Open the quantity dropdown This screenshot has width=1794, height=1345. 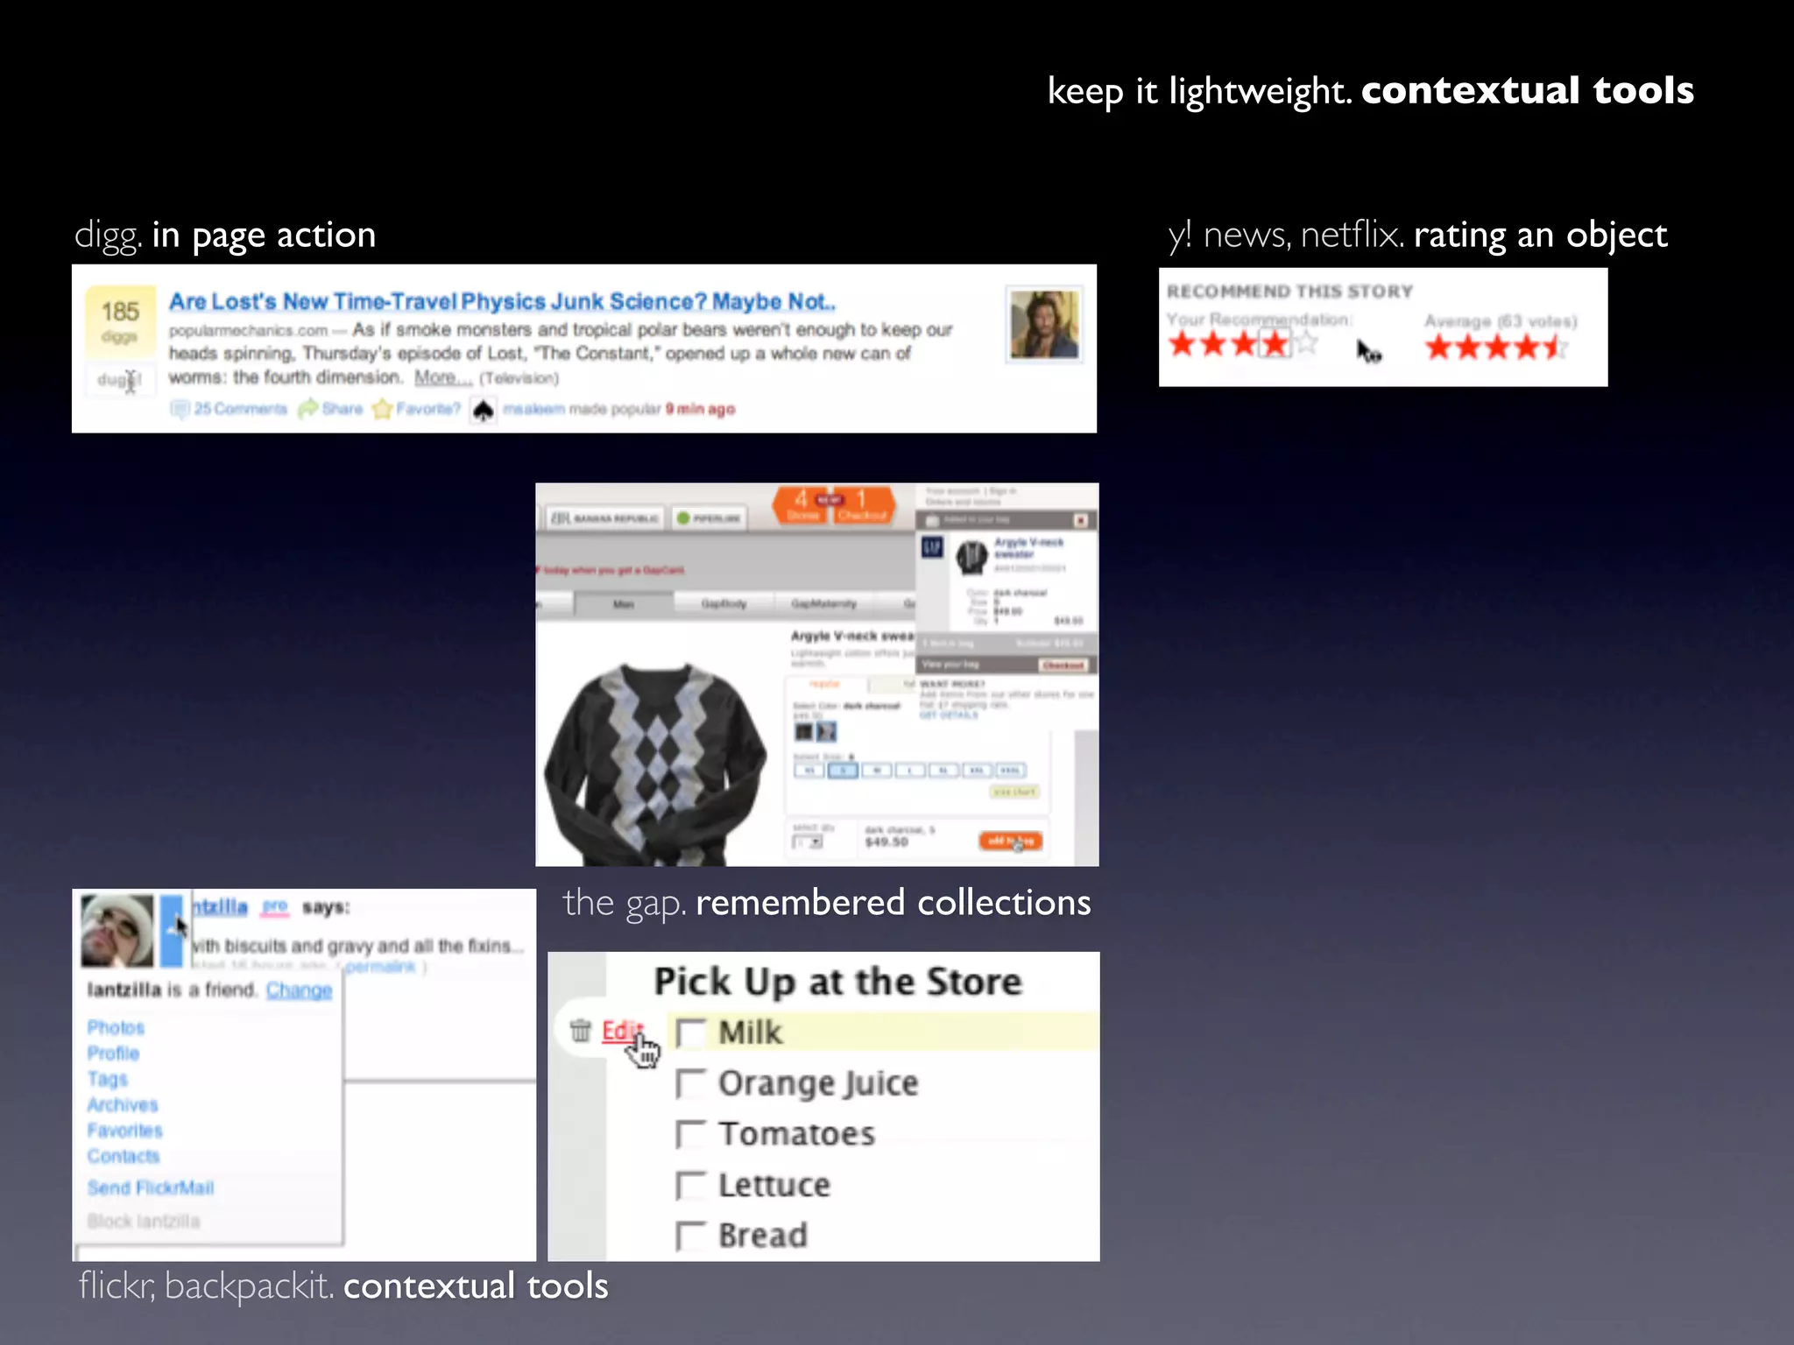[x=808, y=842]
